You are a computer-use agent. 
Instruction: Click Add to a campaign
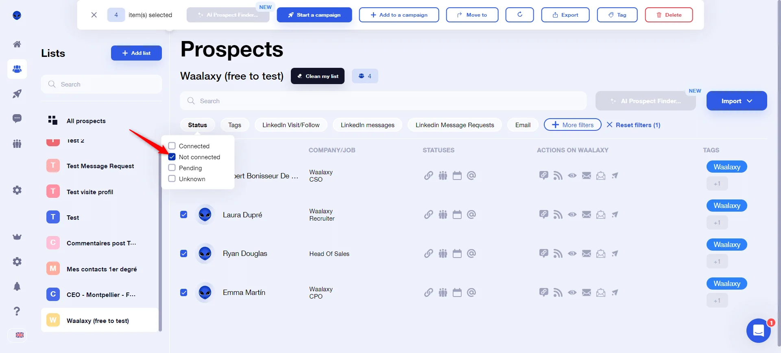point(399,15)
